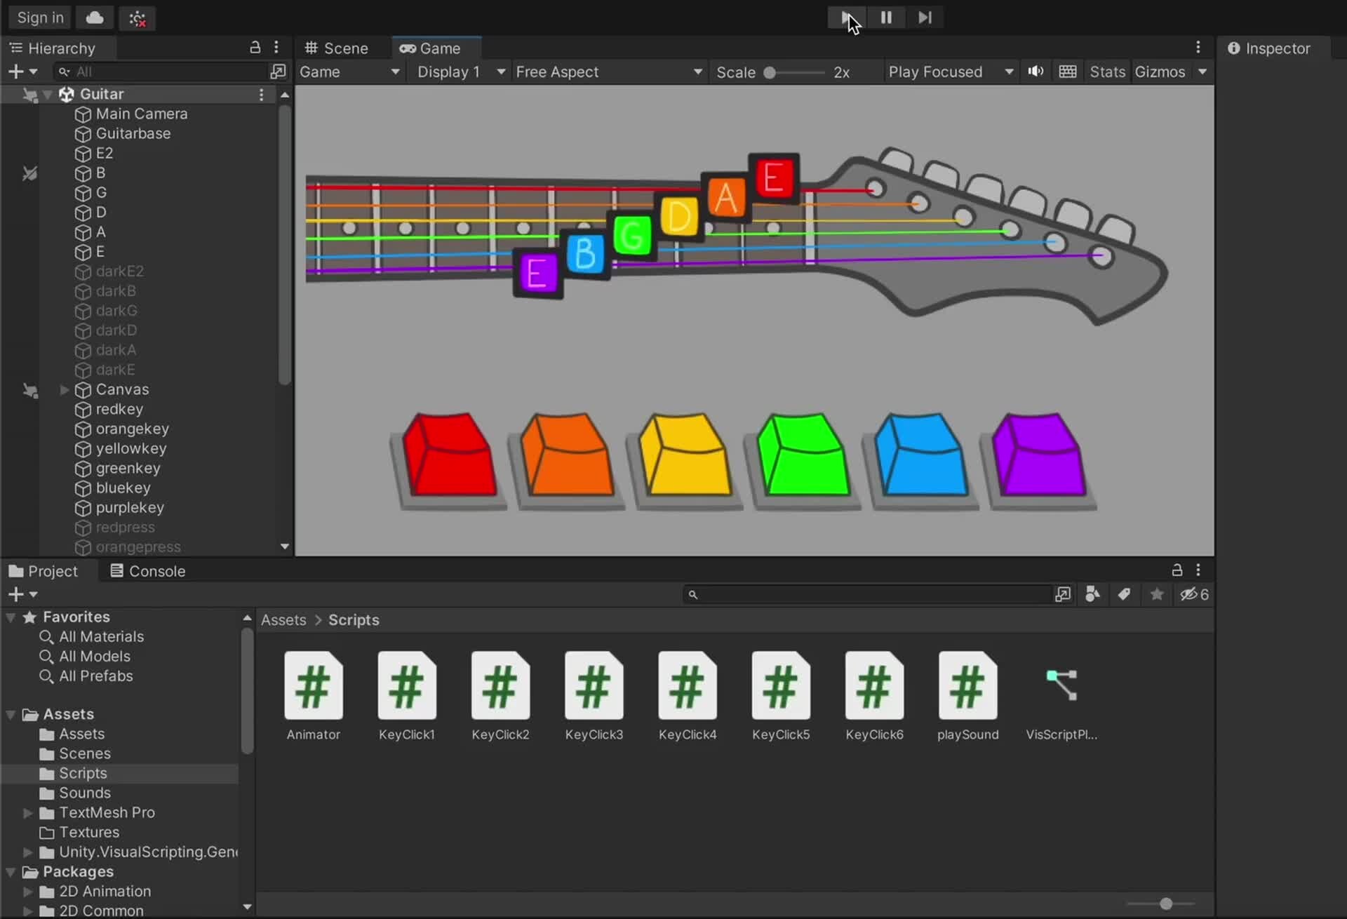Switch to the Console tab

pyautogui.click(x=155, y=570)
